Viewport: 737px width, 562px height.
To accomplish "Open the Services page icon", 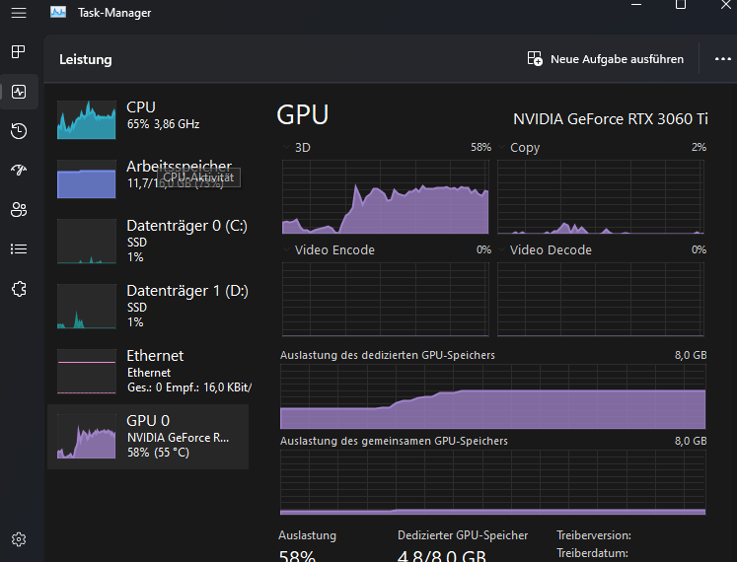I will tap(18, 288).
